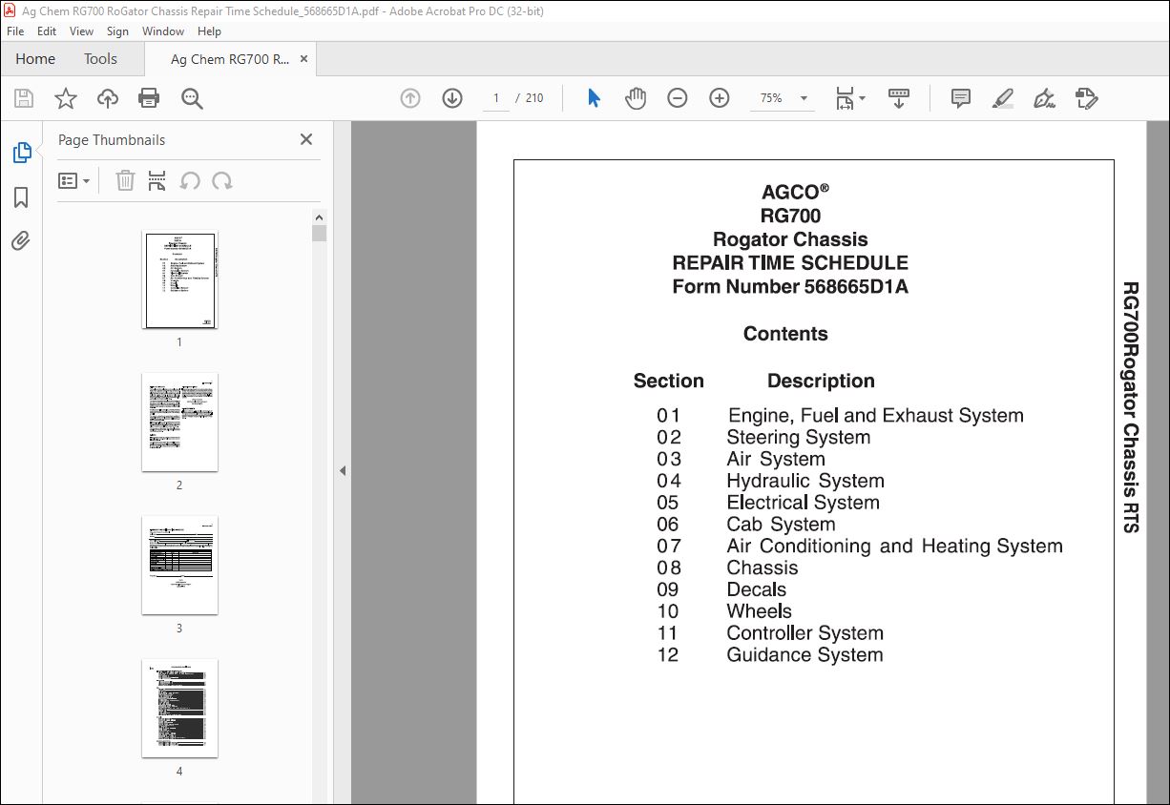This screenshot has width=1170, height=805.
Task: Switch to the Tools tab
Action: click(x=100, y=58)
